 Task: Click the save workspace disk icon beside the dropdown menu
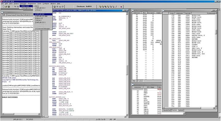(55, 7)
